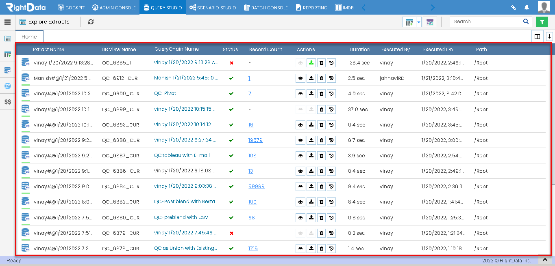Image resolution: width=555 pixels, height=266 pixels.
Task: Open the Home tab
Action: tap(29, 36)
